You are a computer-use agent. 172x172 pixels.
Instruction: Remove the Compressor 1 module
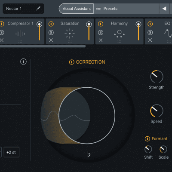coord(2,40)
